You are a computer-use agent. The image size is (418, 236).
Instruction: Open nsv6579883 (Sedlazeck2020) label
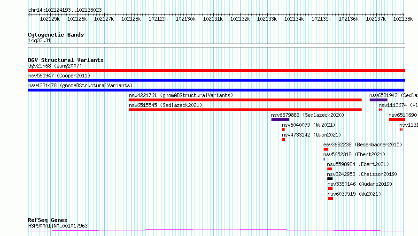click(x=308, y=115)
